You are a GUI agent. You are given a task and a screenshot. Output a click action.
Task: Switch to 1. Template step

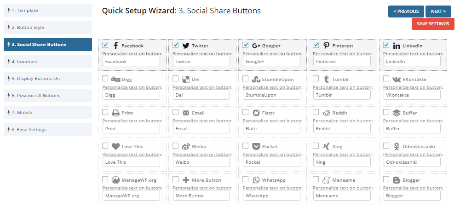coord(48,11)
